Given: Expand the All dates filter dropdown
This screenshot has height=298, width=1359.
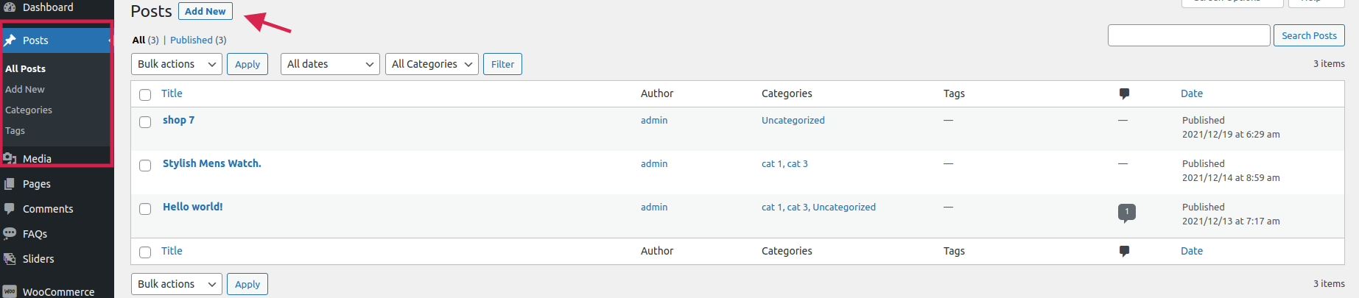Looking at the screenshot, I should pos(330,65).
